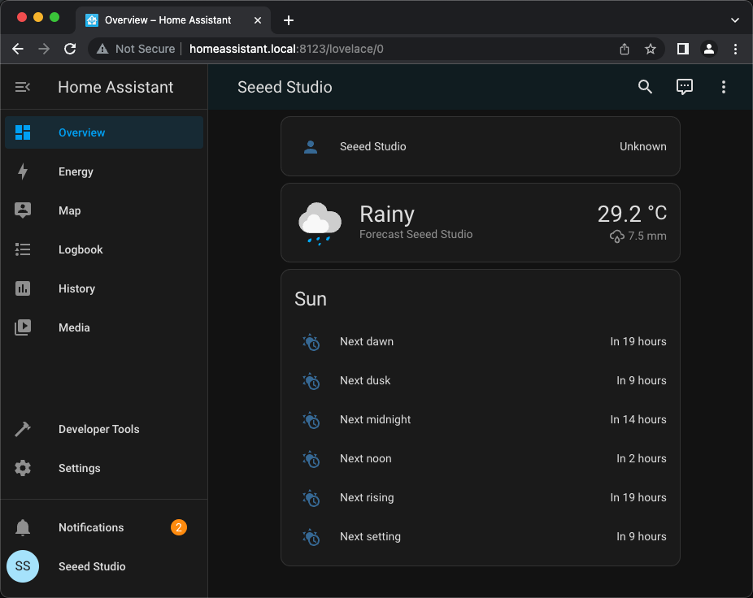Click the Map panel icon

23,210
